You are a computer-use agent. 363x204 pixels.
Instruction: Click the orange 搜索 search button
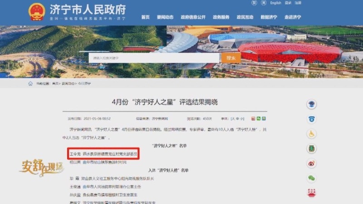pos(231,58)
